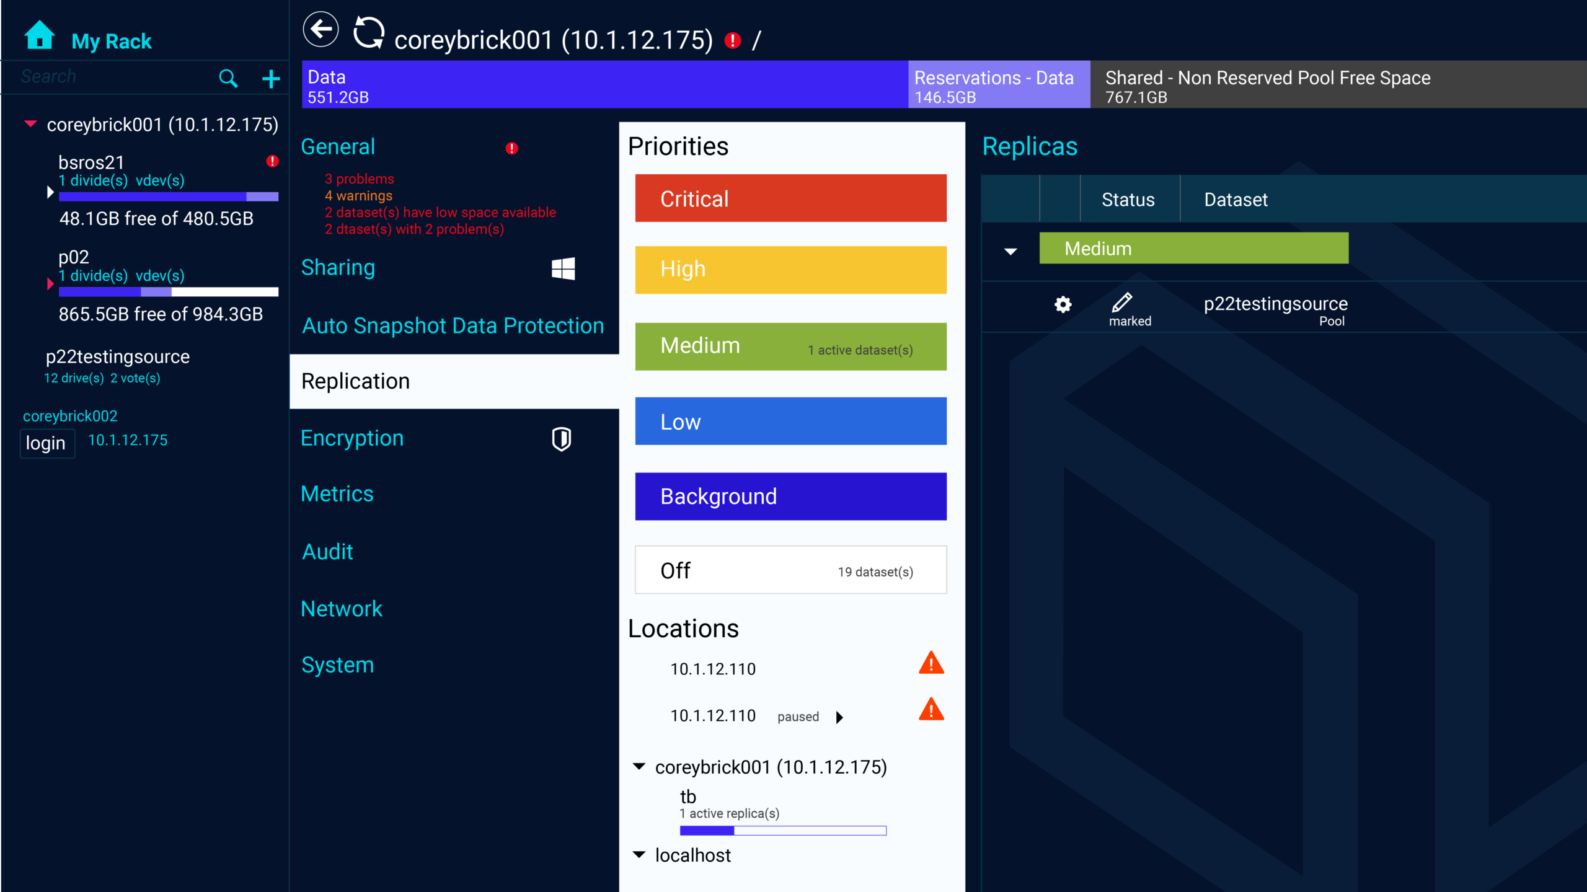The width and height of the screenshot is (1587, 892).
Task: Expand the p02 pool arrow
Action: pyautogui.click(x=50, y=284)
